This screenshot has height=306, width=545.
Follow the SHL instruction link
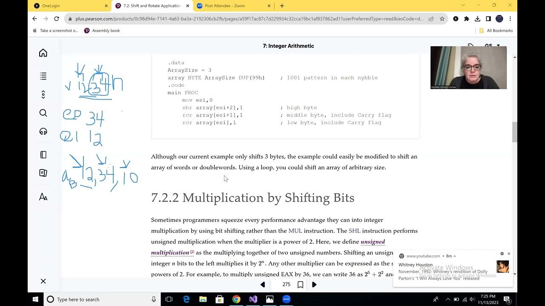[354, 231]
